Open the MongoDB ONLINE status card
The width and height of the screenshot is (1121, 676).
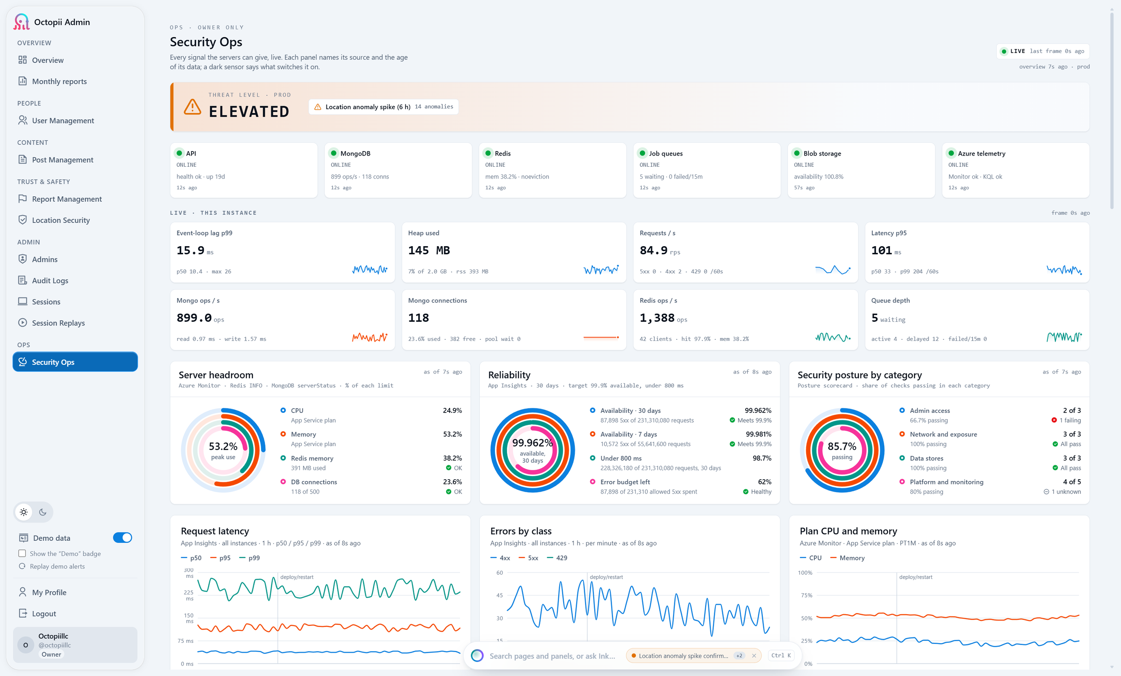point(398,170)
